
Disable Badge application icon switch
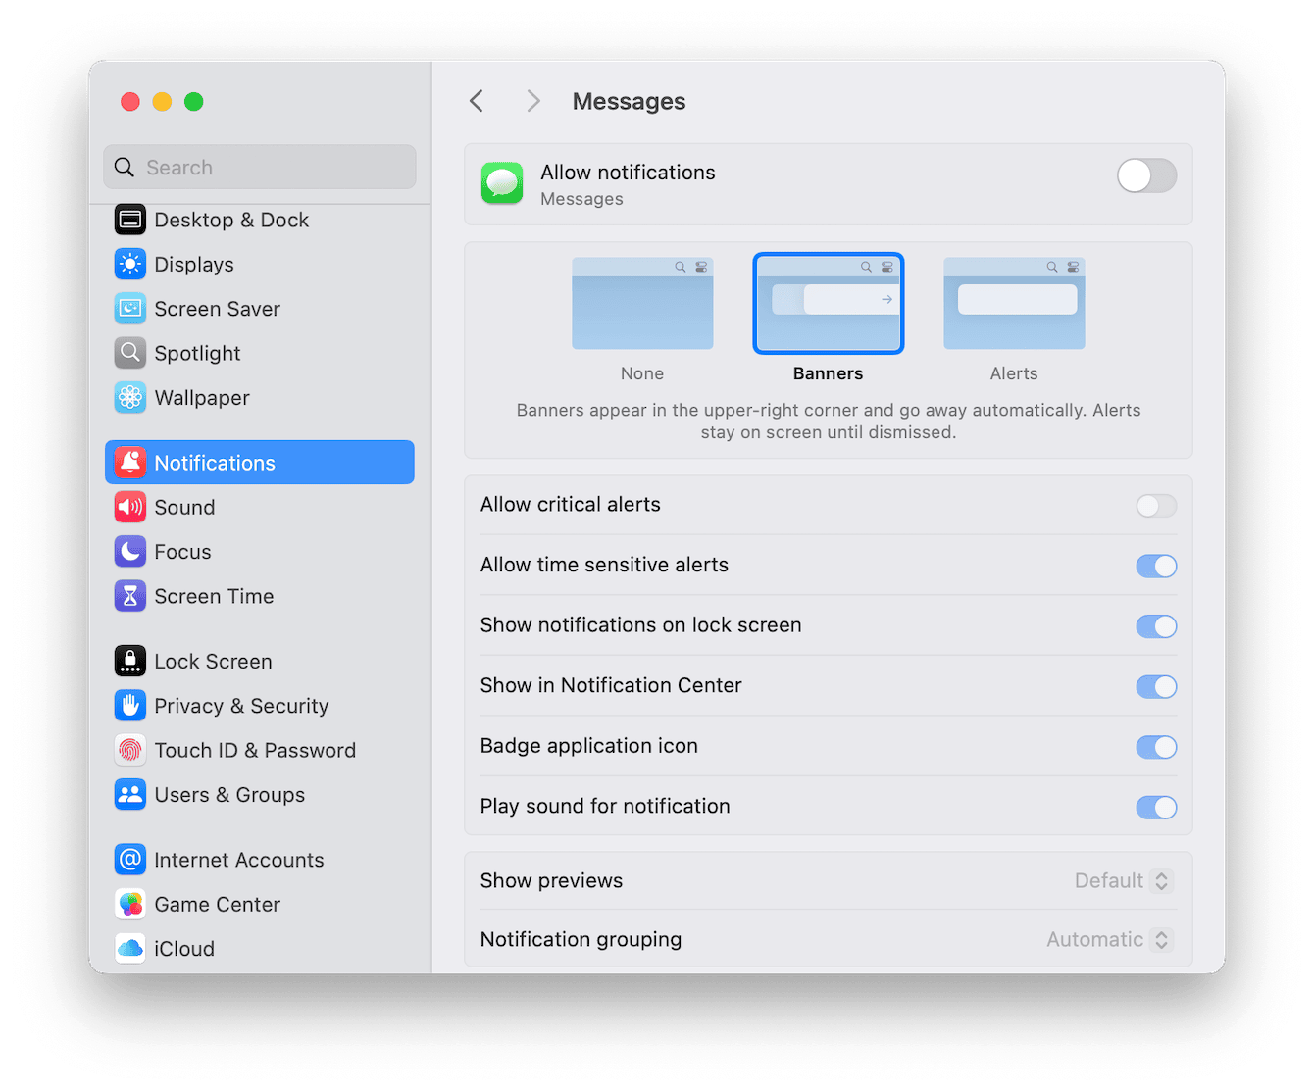tap(1156, 748)
